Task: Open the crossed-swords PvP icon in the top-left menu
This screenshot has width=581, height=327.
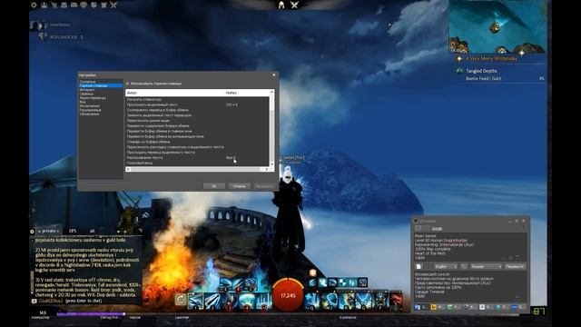Action: pos(113,5)
